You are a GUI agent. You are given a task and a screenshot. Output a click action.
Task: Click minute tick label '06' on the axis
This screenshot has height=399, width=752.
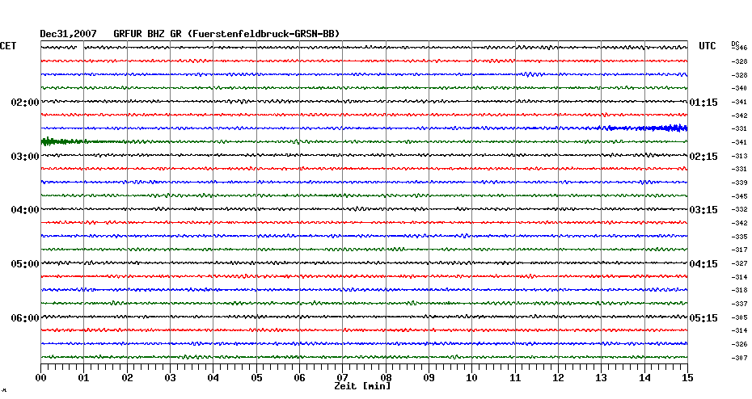[x=300, y=378]
